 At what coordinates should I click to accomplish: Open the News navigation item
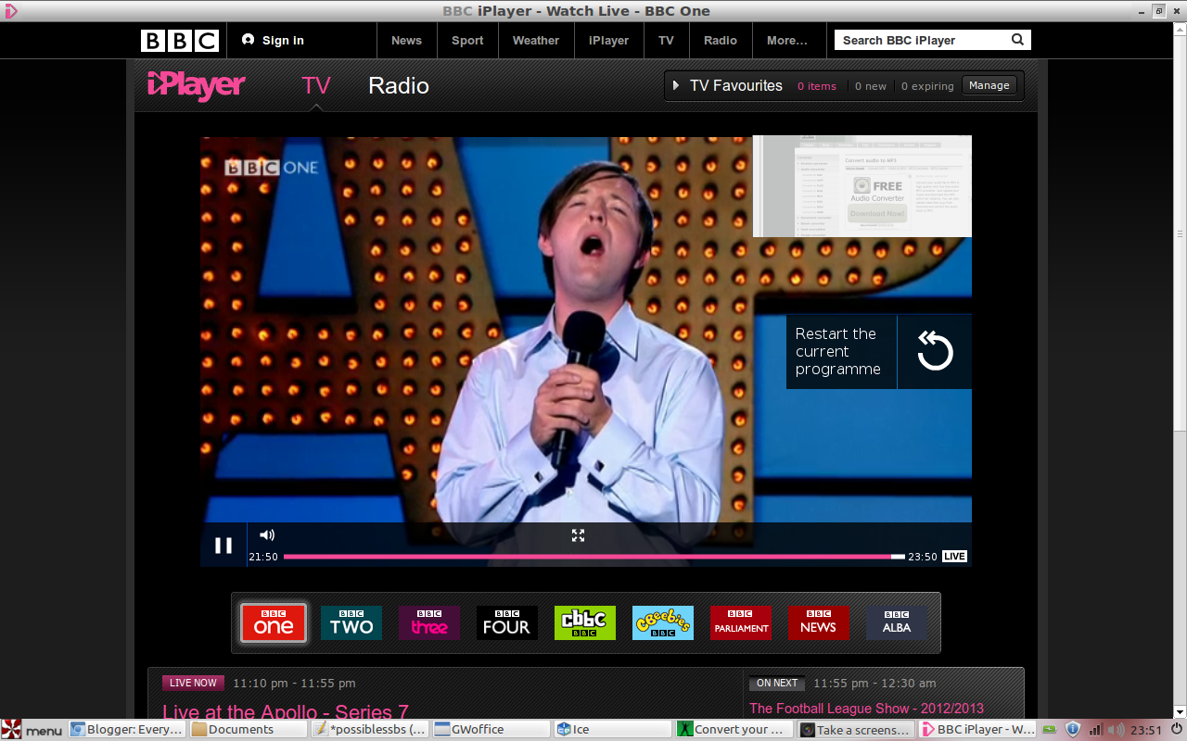(406, 41)
